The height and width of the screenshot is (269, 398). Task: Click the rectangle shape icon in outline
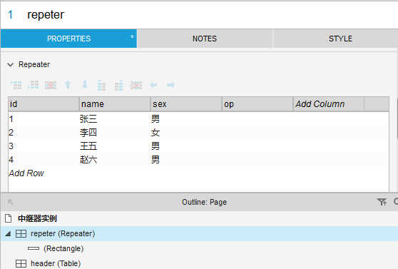click(x=34, y=248)
